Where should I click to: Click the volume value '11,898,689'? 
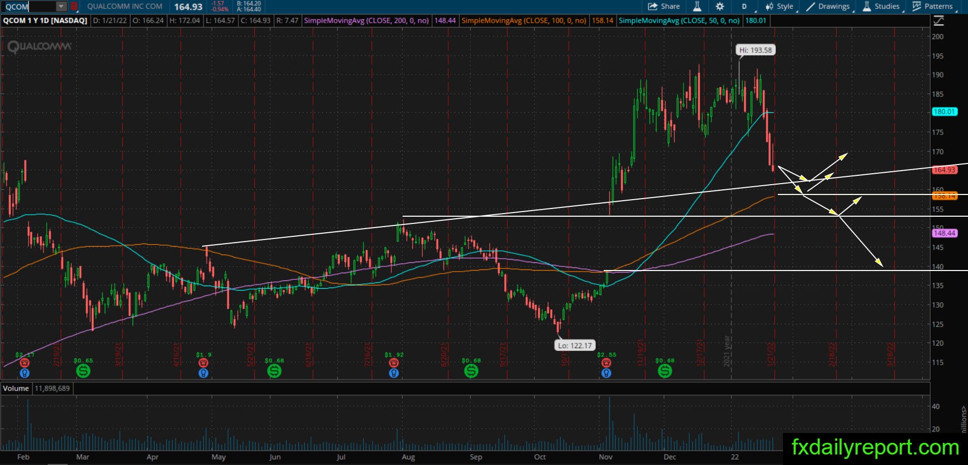(x=52, y=388)
